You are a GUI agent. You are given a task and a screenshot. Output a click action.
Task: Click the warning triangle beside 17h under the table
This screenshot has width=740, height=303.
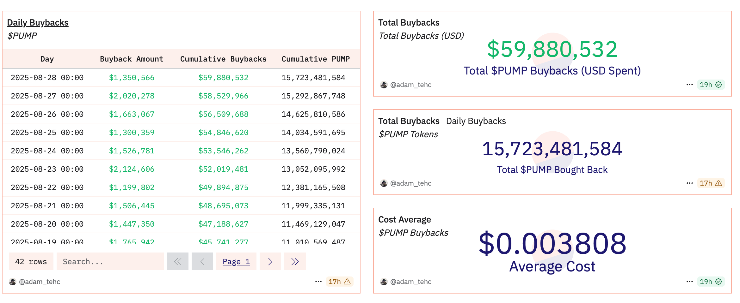[x=348, y=282]
